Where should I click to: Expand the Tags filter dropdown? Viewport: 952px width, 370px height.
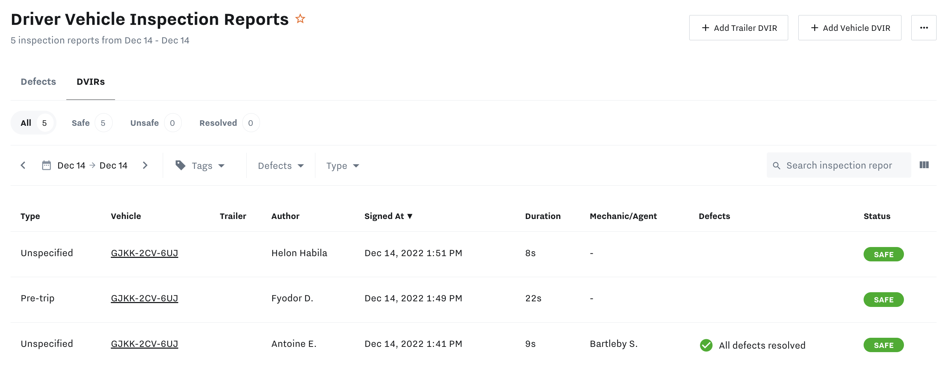[x=208, y=166]
